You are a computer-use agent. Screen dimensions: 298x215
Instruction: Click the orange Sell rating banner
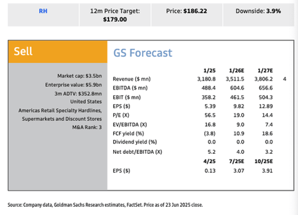58,52
